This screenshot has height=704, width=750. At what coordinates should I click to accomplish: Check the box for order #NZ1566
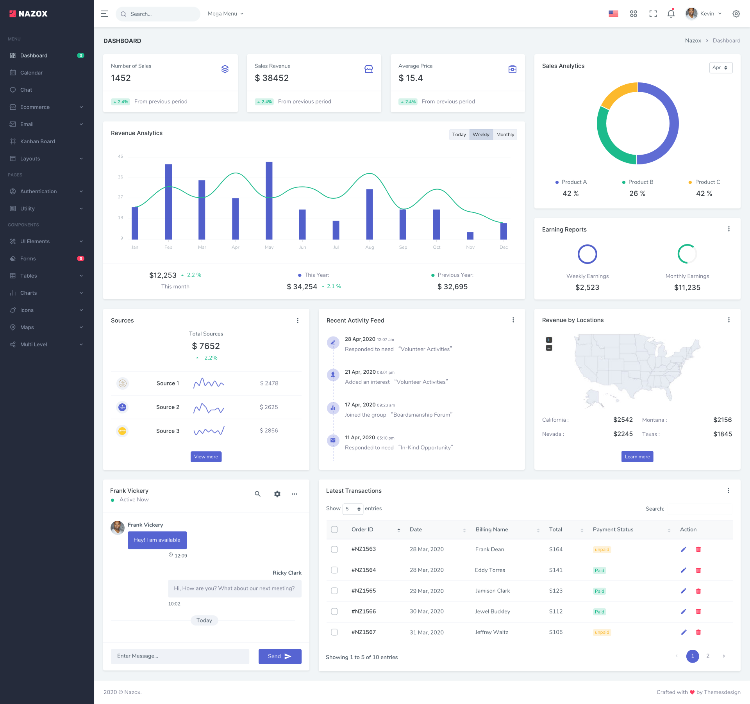coord(334,611)
